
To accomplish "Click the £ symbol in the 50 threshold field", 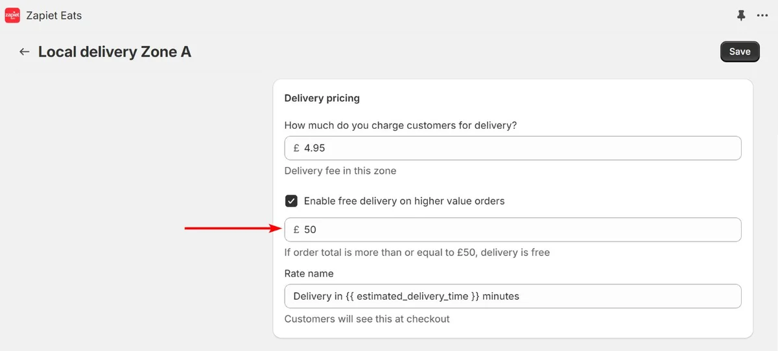I will click(x=296, y=230).
